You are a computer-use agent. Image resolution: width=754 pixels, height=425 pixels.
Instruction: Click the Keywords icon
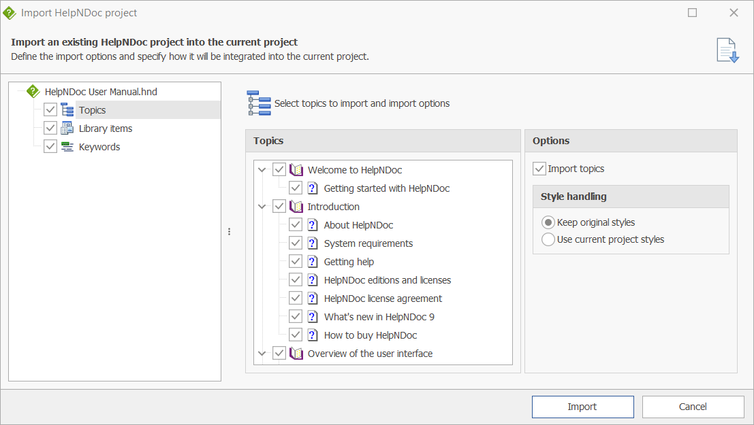67,146
